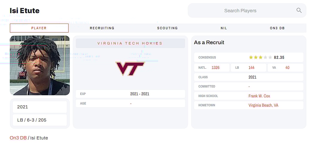Type in the Search Players field
313x143 pixels.
tap(240, 11)
